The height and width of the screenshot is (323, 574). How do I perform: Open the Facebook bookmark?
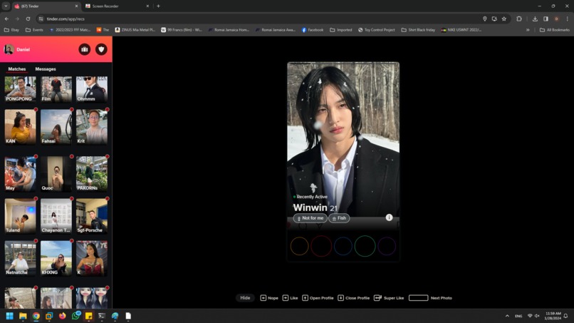pos(312,30)
